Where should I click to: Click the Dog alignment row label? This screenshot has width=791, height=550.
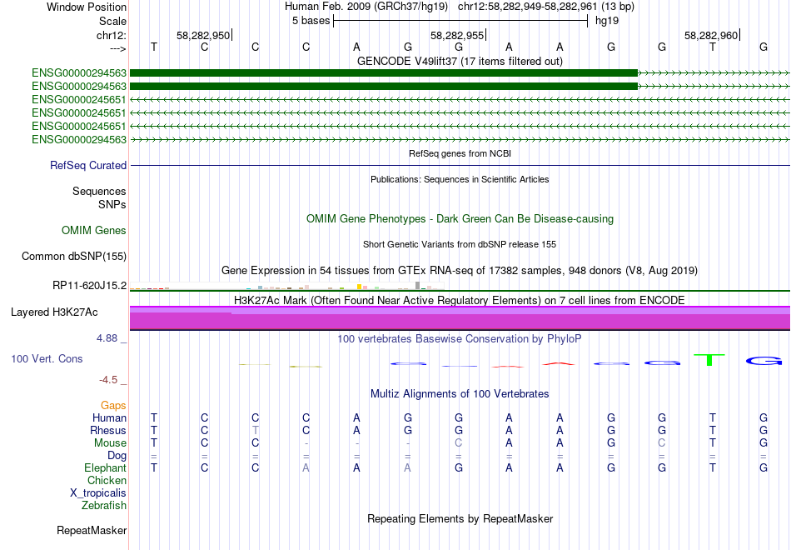click(x=117, y=456)
